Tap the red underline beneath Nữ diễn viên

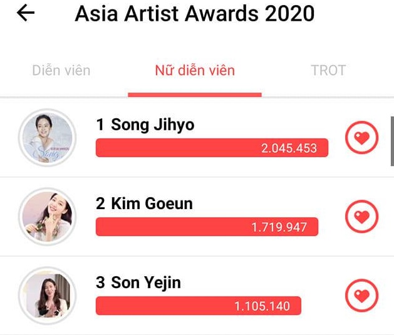coord(195,95)
